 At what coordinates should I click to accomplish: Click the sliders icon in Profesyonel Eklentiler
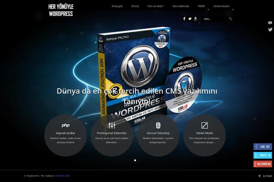pos(112,125)
